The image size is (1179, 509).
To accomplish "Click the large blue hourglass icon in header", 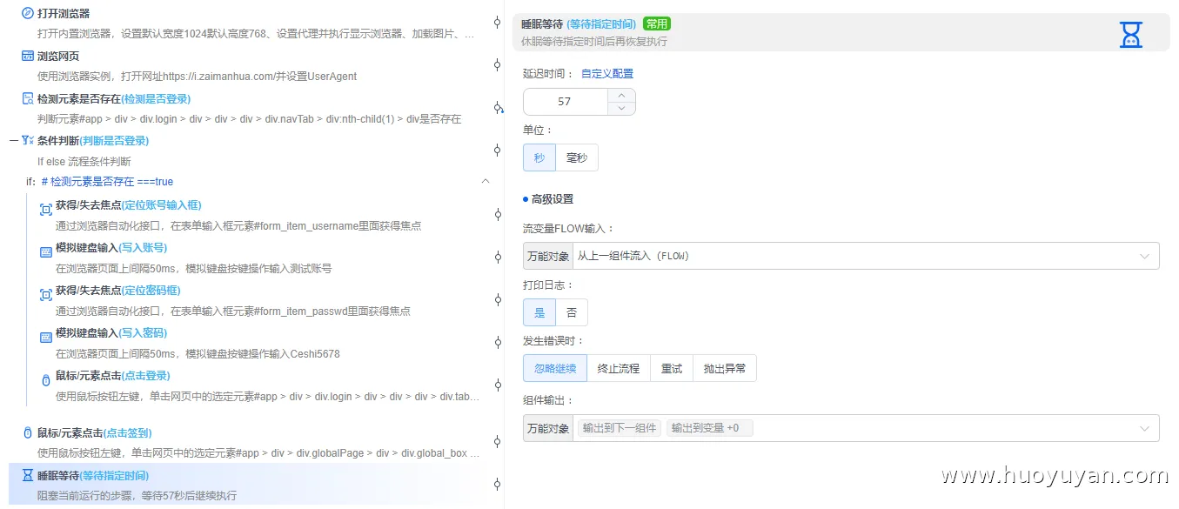I will (x=1130, y=34).
